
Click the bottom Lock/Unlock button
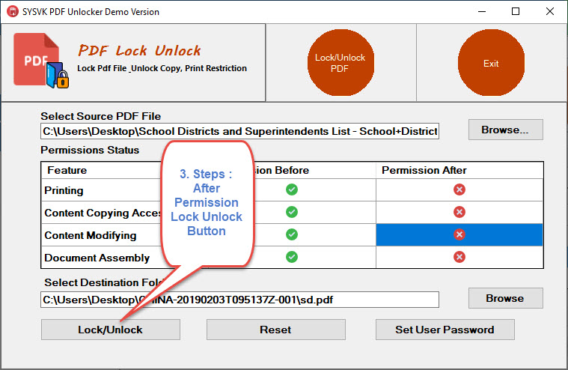[x=111, y=330]
